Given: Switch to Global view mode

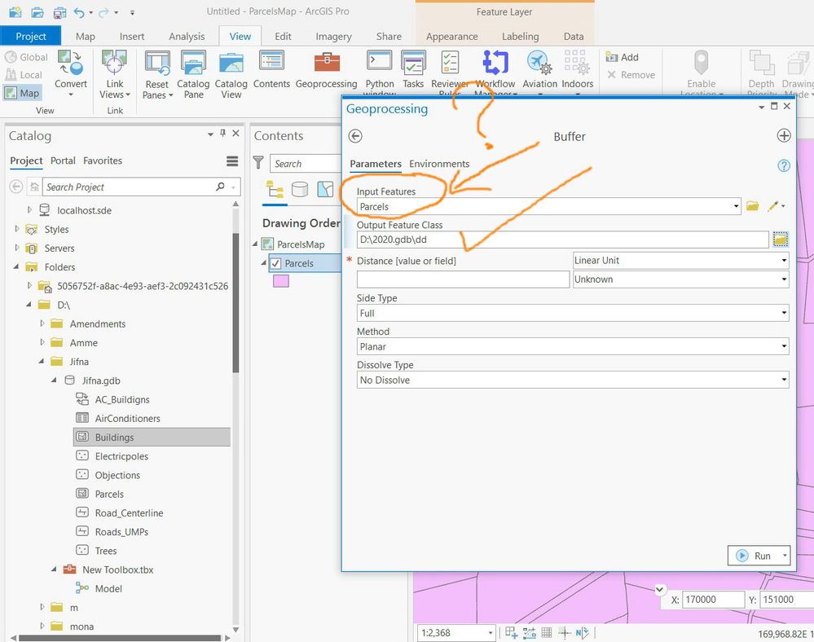Looking at the screenshot, I should pos(26,57).
